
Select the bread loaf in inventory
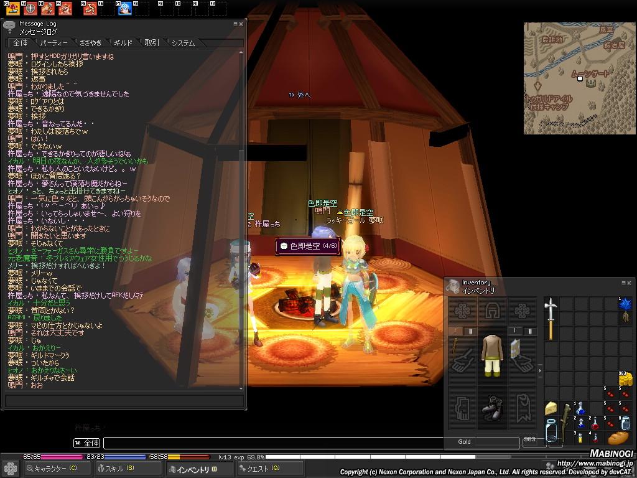[x=618, y=438]
